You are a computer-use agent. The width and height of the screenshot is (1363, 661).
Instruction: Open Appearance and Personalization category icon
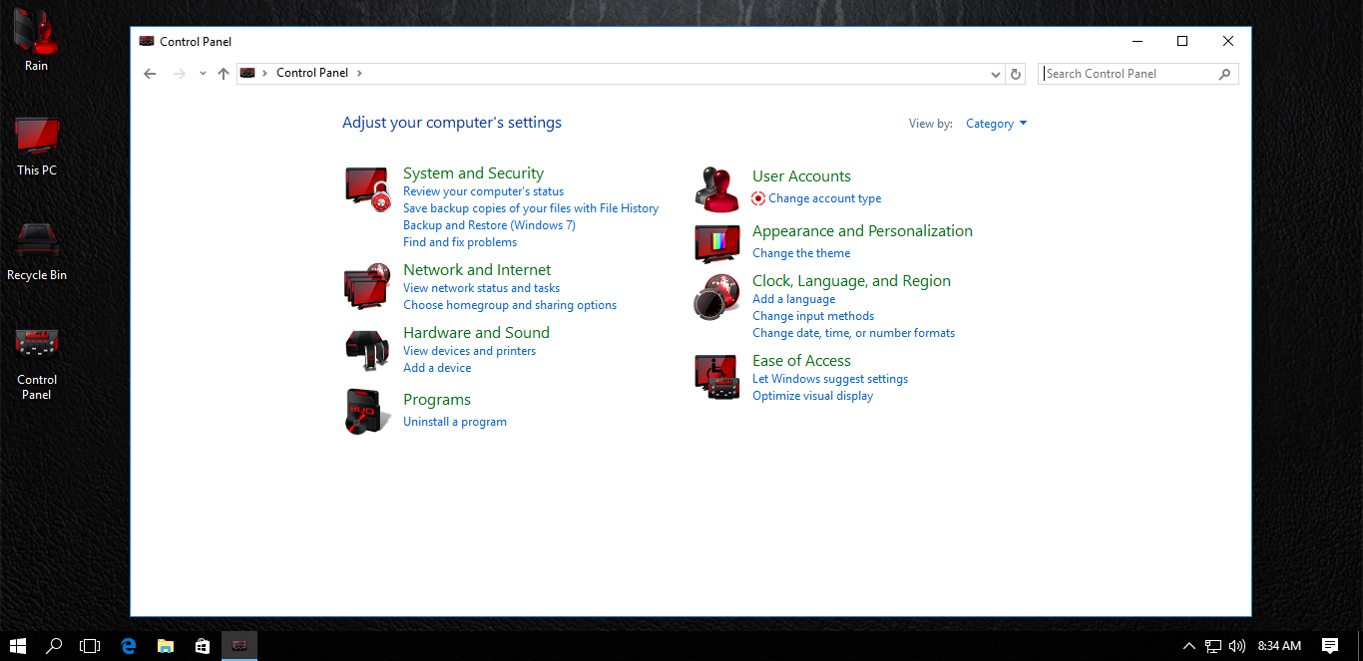click(x=717, y=243)
